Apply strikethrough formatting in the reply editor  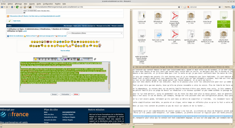coord(48,59)
